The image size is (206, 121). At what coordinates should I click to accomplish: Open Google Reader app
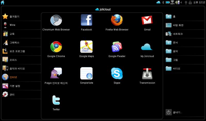117,47
